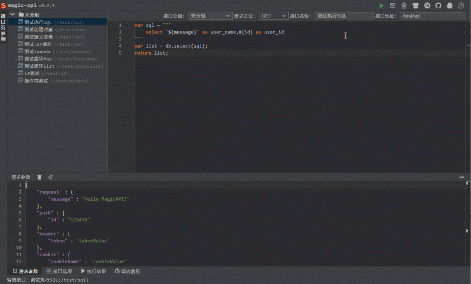471x284 pixels.
Task: Collapse the request parameters panel
Action: coord(462,177)
